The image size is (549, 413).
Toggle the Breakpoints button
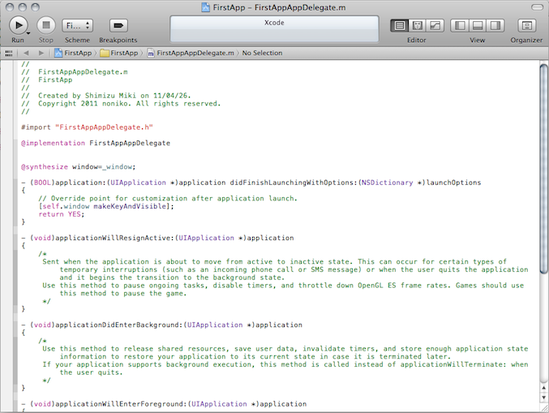pyautogui.click(x=118, y=26)
